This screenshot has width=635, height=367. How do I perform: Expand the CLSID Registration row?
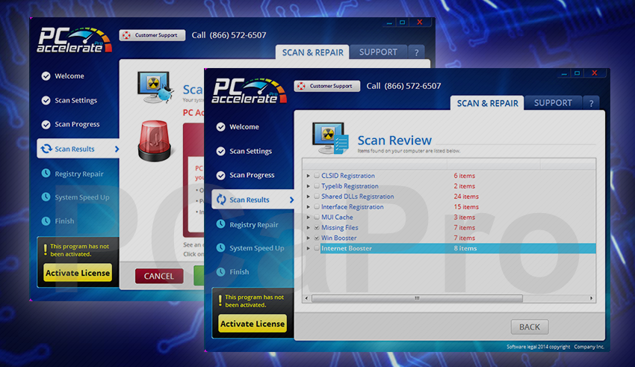click(x=309, y=176)
